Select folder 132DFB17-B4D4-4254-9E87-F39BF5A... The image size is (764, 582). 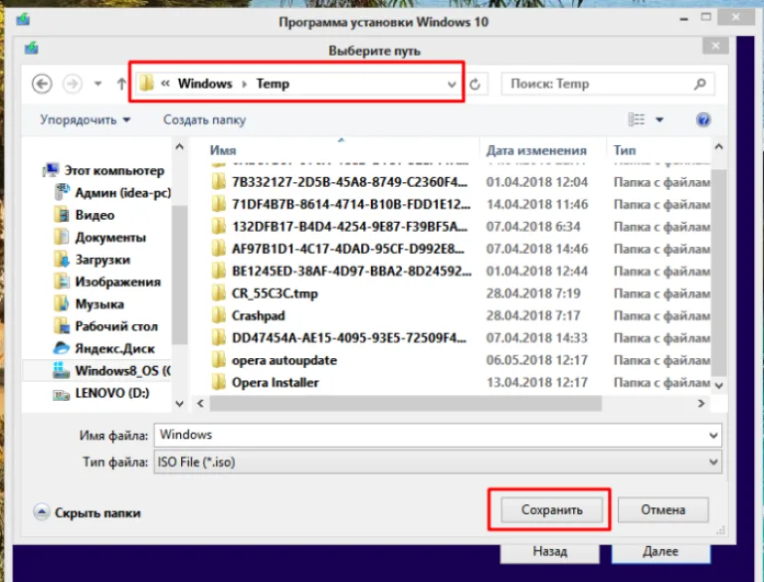tap(349, 227)
